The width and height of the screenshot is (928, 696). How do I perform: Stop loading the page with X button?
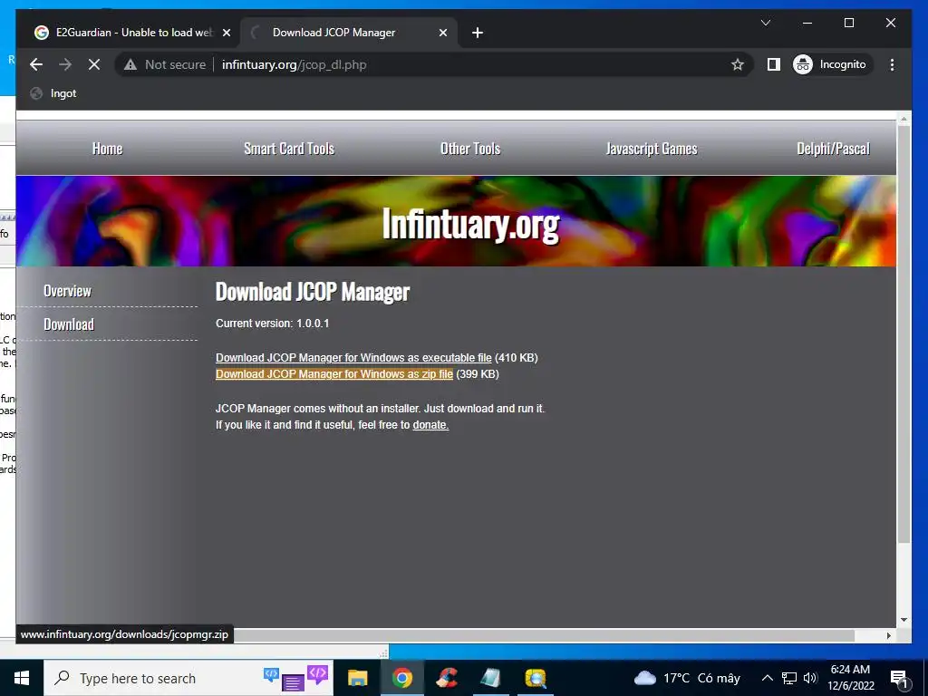click(94, 64)
